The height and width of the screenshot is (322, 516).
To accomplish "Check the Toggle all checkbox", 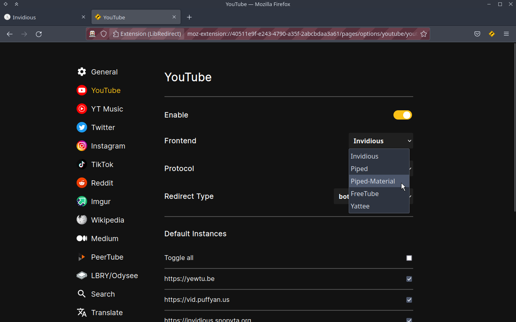I will pyautogui.click(x=409, y=258).
